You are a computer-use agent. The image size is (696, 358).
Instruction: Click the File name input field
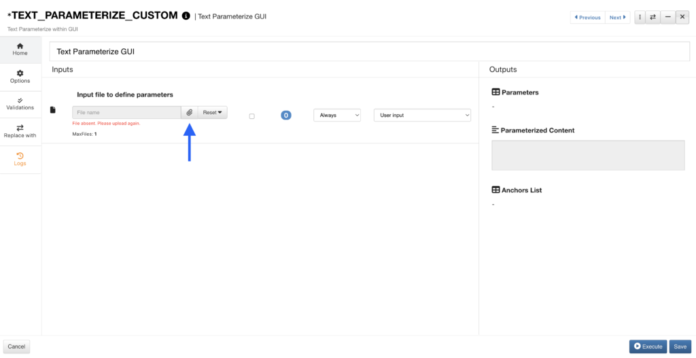[126, 113]
